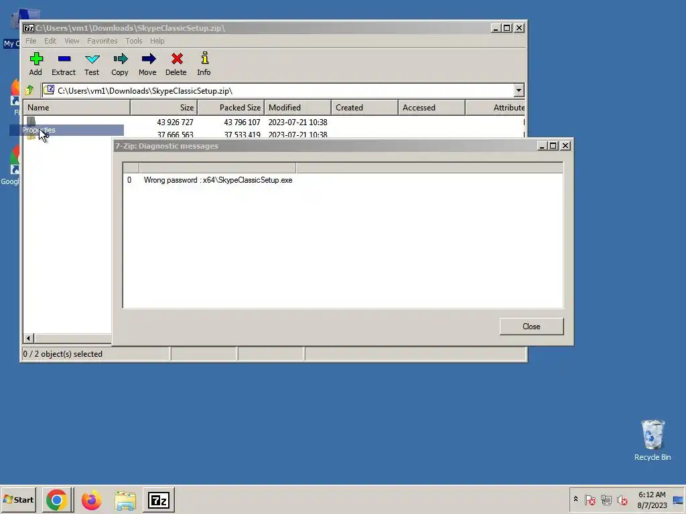The height and width of the screenshot is (514, 686).
Task: Select the Wrong password message row
Action: 343,180
